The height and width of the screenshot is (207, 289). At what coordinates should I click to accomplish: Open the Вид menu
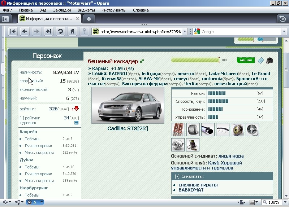pyautogui.click(x=43, y=10)
